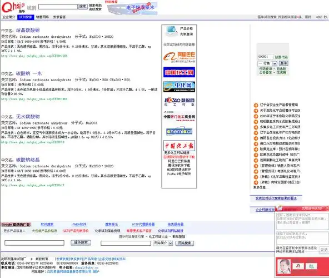The width and height of the screenshot is (329, 278).
Task: Open the 碳酸钠 一水 result title
Action: 29,73
